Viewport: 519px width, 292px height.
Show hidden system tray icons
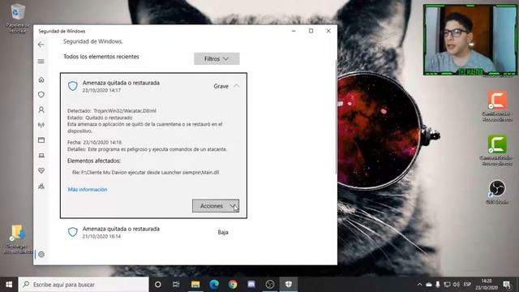pyautogui.click(x=419, y=285)
